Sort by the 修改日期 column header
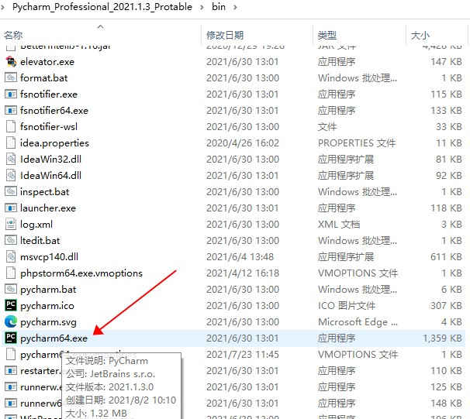Screen dimensions: 470x419 tap(225, 36)
